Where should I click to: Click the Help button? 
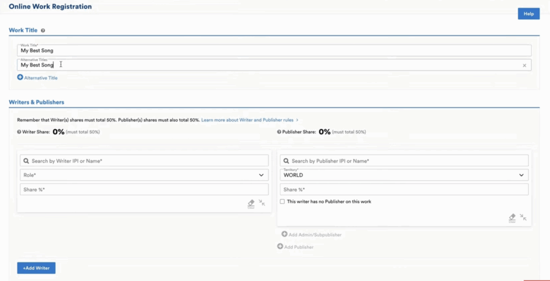(529, 14)
